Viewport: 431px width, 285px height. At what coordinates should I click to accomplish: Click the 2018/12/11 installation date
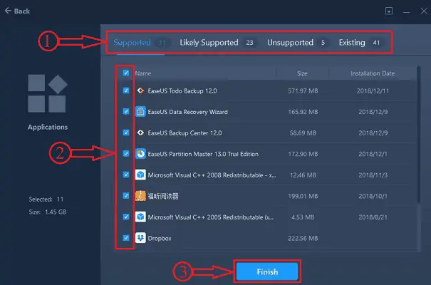pos(373,91)
